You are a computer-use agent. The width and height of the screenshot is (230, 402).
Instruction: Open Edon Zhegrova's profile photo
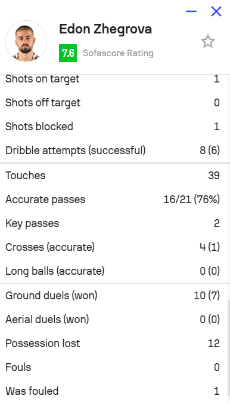(26, 41)
